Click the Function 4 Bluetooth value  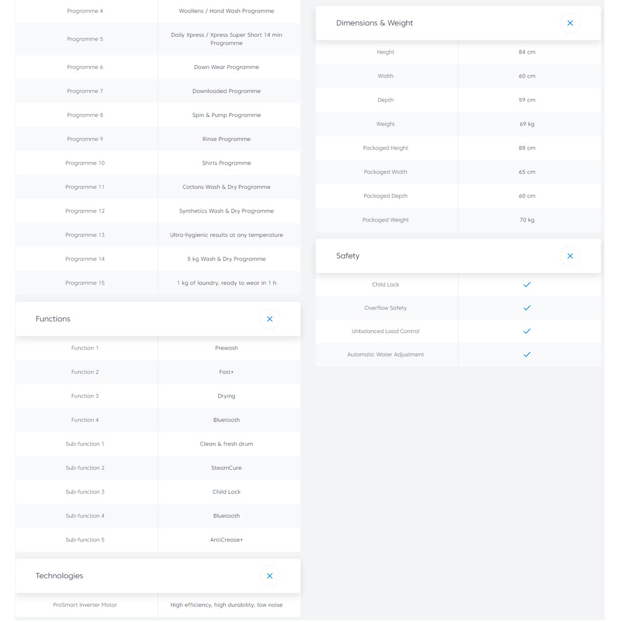226,420
